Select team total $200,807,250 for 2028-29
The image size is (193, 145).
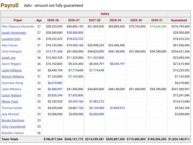115,139
